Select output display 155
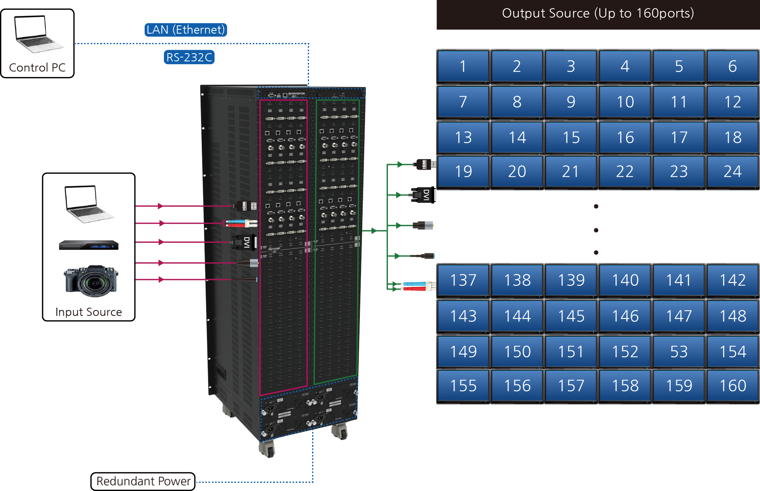The width and height of the screenshot is (760, 491). 463,386
